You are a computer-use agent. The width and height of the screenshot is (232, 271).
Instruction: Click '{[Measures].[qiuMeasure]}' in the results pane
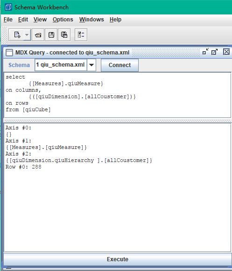pyautogui.click(x=46, y=147)
